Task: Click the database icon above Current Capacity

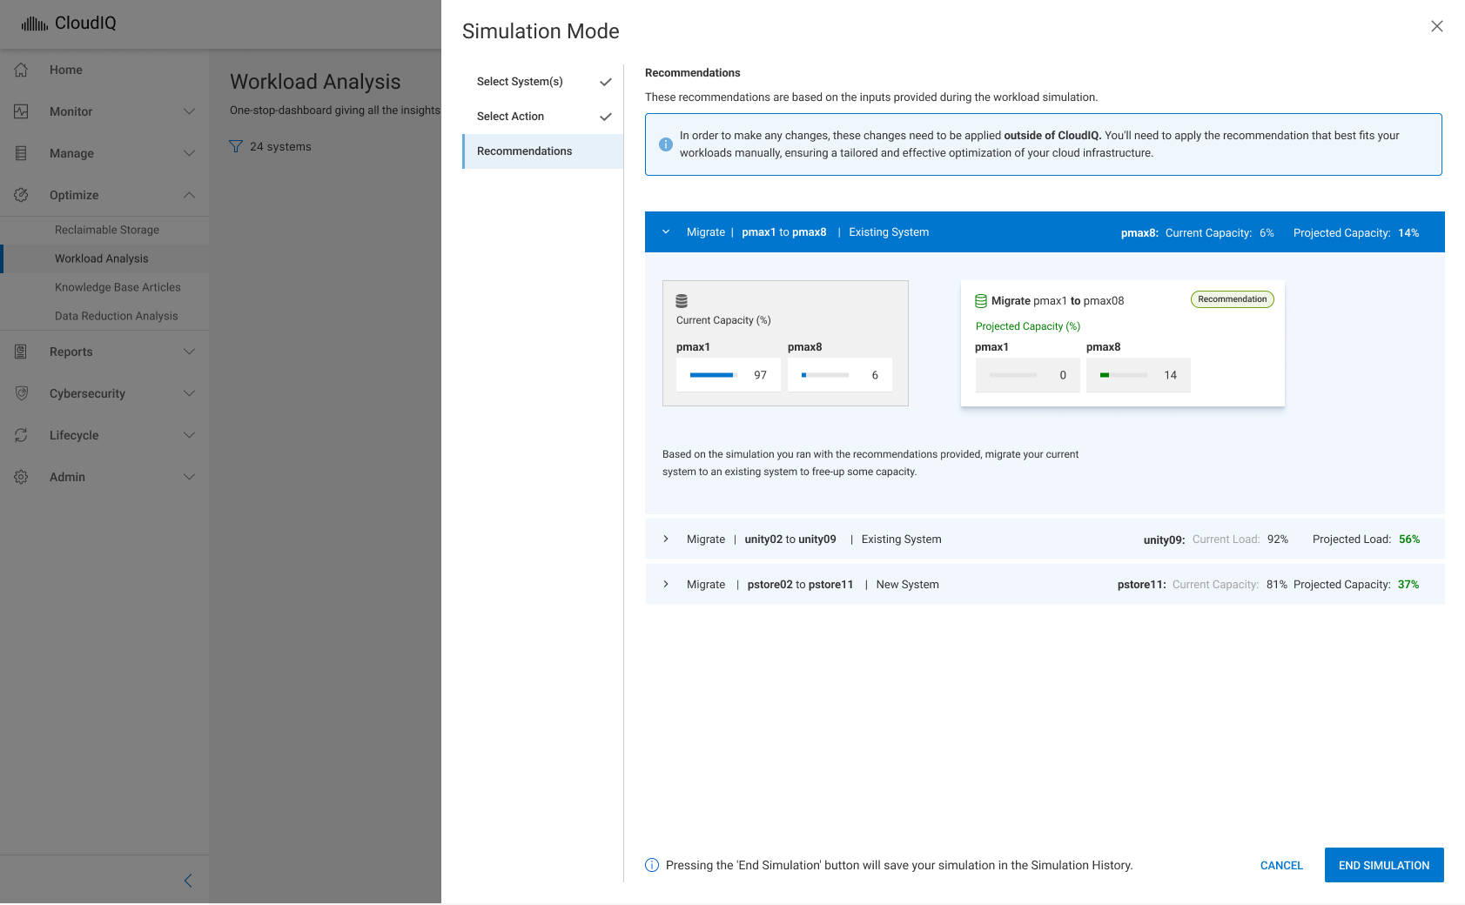Action: (682, 301)
